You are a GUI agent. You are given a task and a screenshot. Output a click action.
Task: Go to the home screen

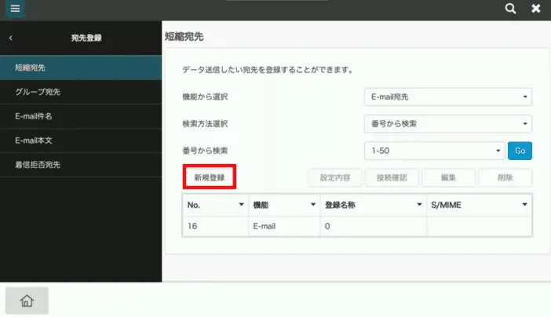click(x=27, y=300)
